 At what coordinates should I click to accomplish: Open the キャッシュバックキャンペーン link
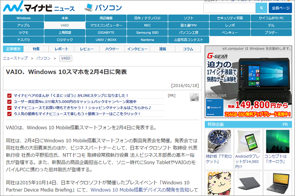point(75,102)
